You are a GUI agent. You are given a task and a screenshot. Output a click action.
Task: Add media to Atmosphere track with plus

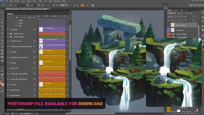point(67,29)
